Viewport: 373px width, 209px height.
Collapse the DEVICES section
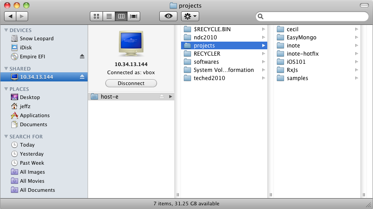pos(6,30)
